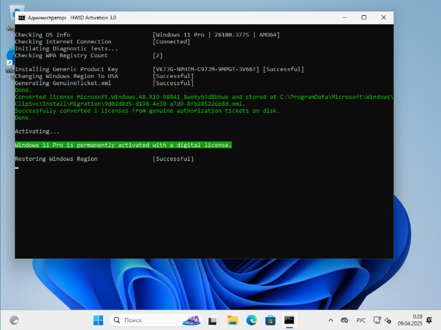Open Microsoft Store from the taskbar
This screenshot has height=330, width=441.
270,320
